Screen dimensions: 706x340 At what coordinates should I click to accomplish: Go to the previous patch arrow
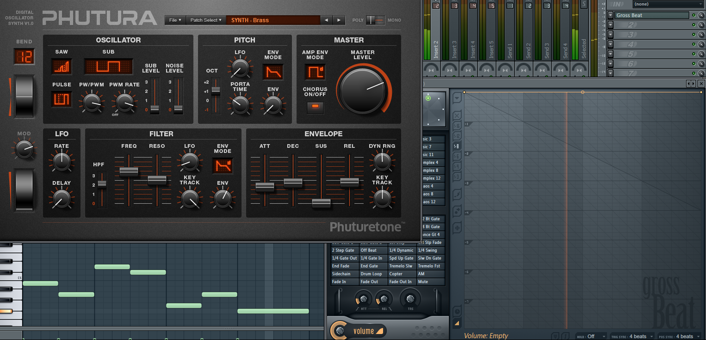click(x=326, y=20)
